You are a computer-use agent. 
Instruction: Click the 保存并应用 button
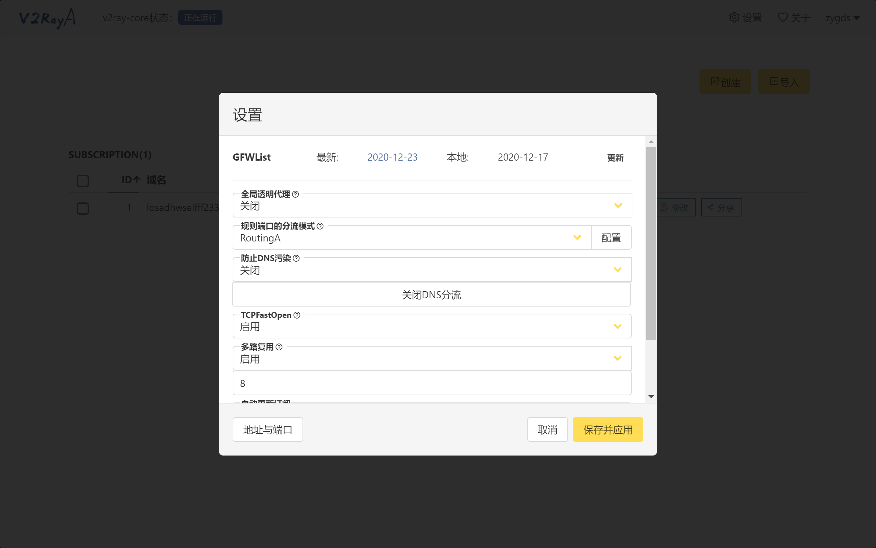[x=608, y=429]
